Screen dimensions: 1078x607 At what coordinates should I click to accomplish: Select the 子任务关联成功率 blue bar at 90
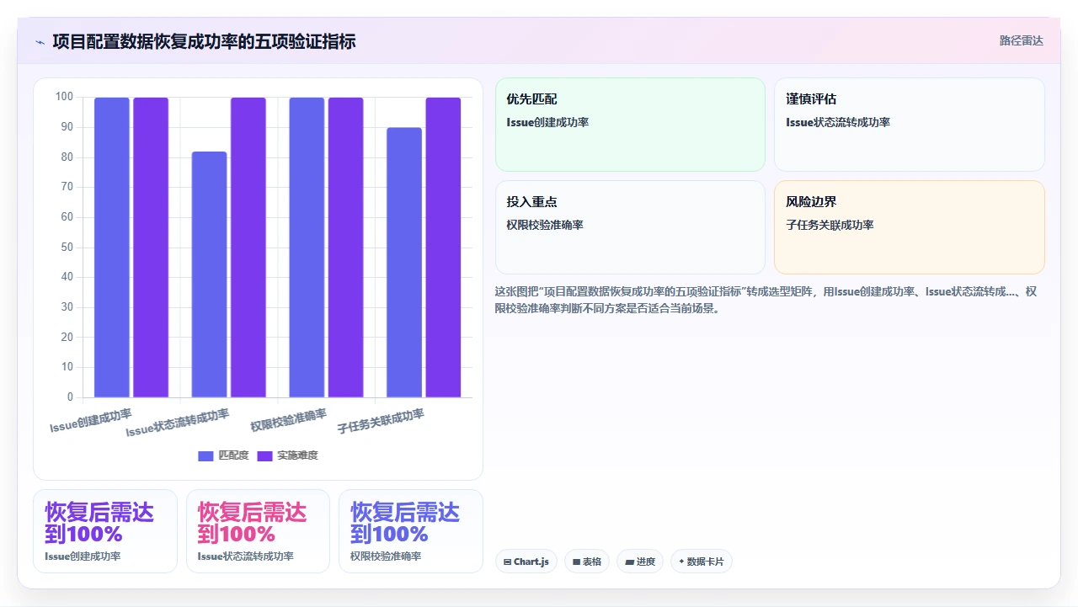(x=404, y=263)
